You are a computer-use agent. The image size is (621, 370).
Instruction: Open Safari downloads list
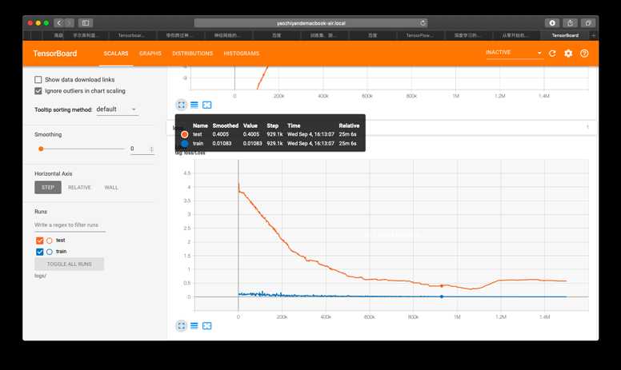tap(552, 23)
